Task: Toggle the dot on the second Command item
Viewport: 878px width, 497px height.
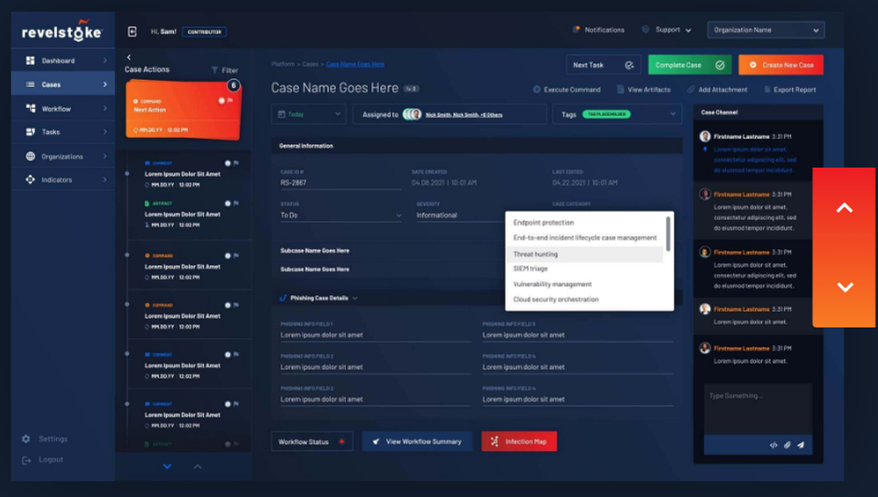Action: pyautogui.click(x=227, y=306)
